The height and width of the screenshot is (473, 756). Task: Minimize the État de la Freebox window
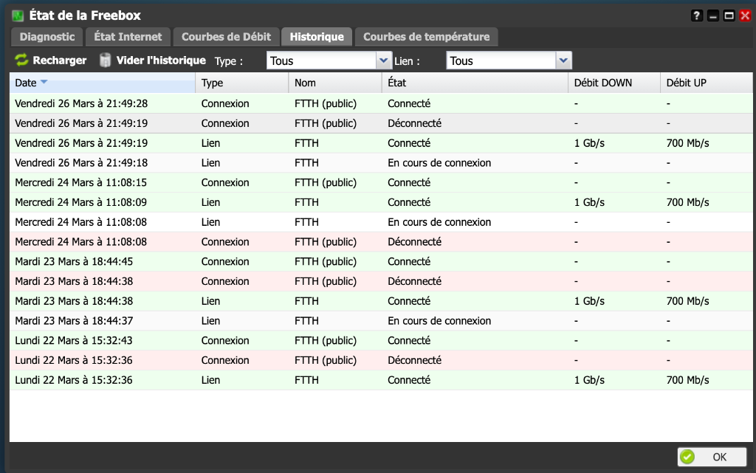(712, 16)
